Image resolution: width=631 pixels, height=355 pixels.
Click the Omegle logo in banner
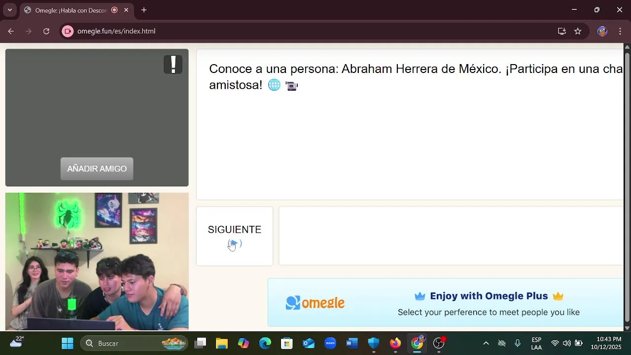coord(315,303)
